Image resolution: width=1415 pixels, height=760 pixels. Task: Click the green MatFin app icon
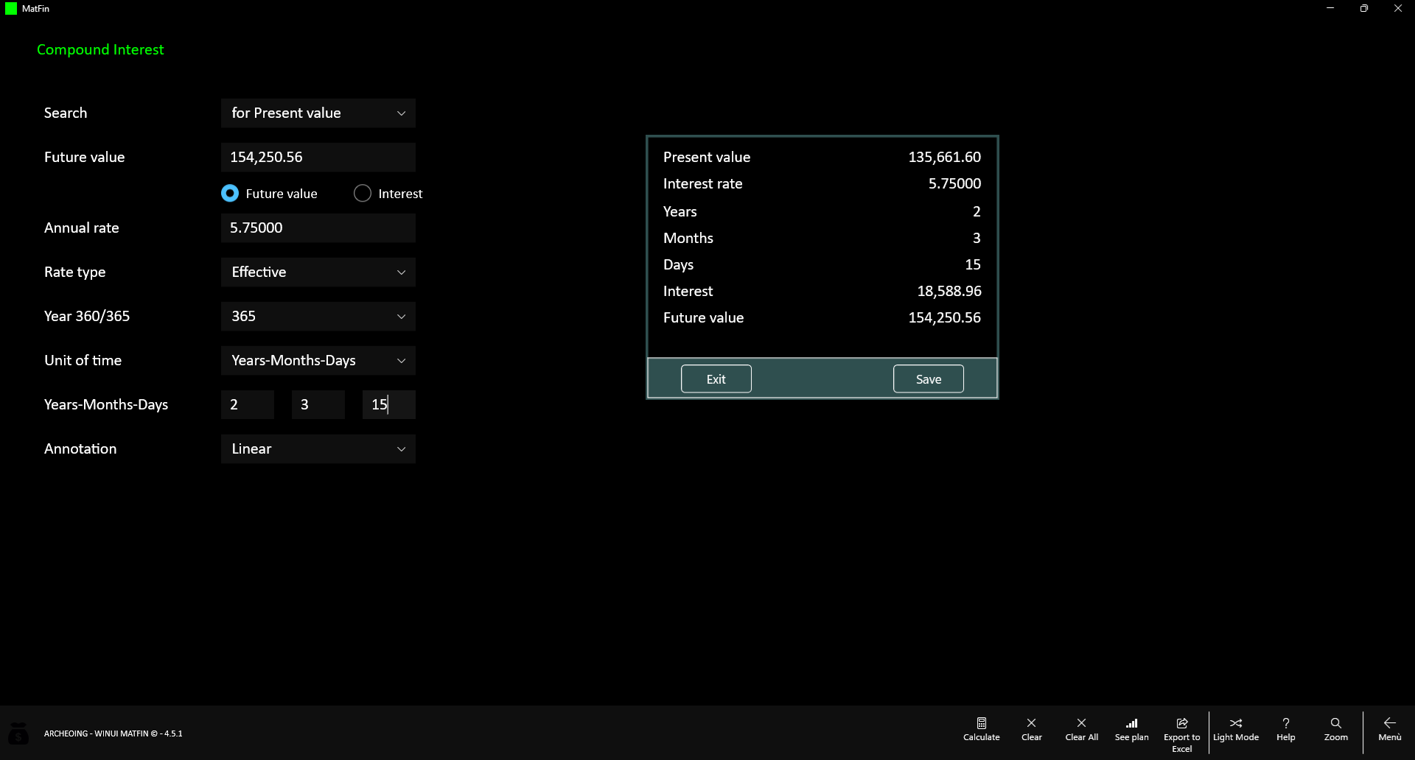[x=11, y=9]
